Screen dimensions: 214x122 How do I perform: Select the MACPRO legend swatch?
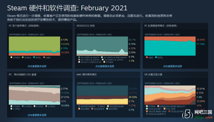coord(107,109)
